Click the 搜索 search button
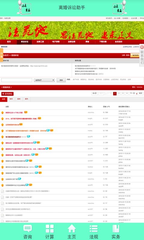The image size is (144, 240). tap(61, 80)
